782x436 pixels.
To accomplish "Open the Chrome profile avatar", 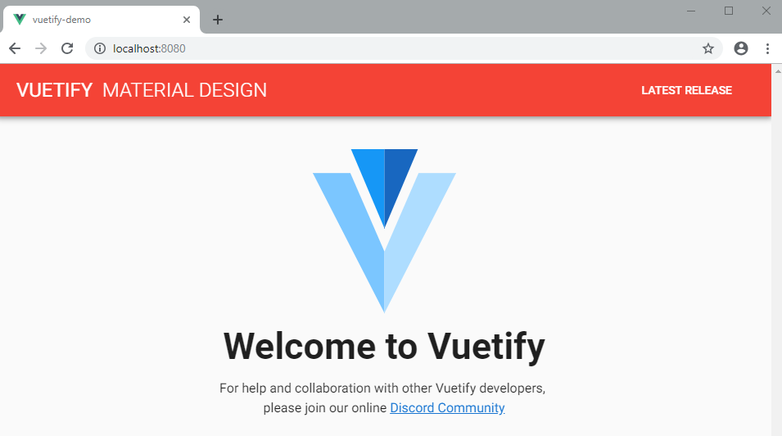I will pos(741,48).
